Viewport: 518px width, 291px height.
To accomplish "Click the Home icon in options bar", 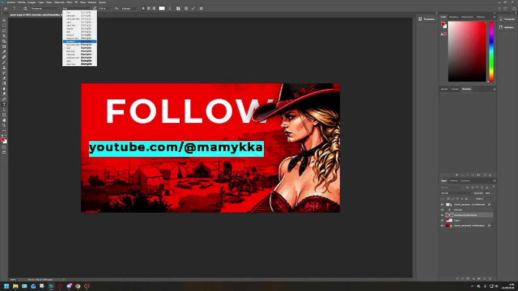I will [x=5, y=8].
